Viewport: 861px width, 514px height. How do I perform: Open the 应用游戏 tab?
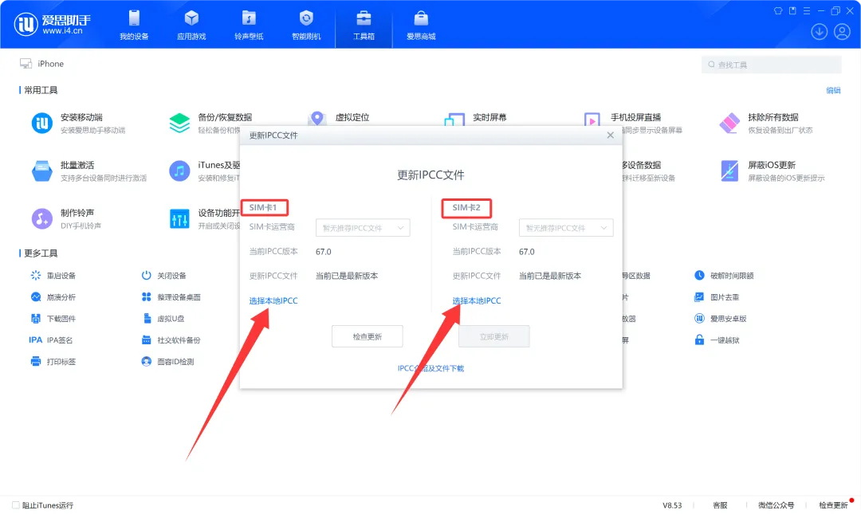coord(191,25)
